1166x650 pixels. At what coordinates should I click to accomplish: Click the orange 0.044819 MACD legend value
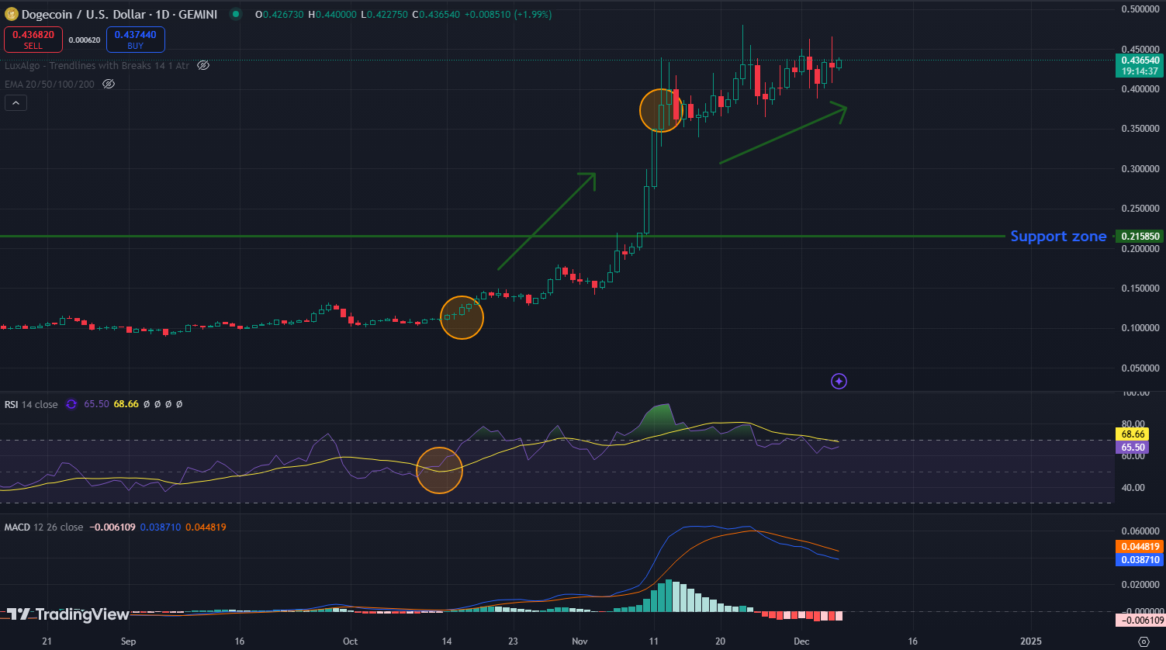[206, 527]
